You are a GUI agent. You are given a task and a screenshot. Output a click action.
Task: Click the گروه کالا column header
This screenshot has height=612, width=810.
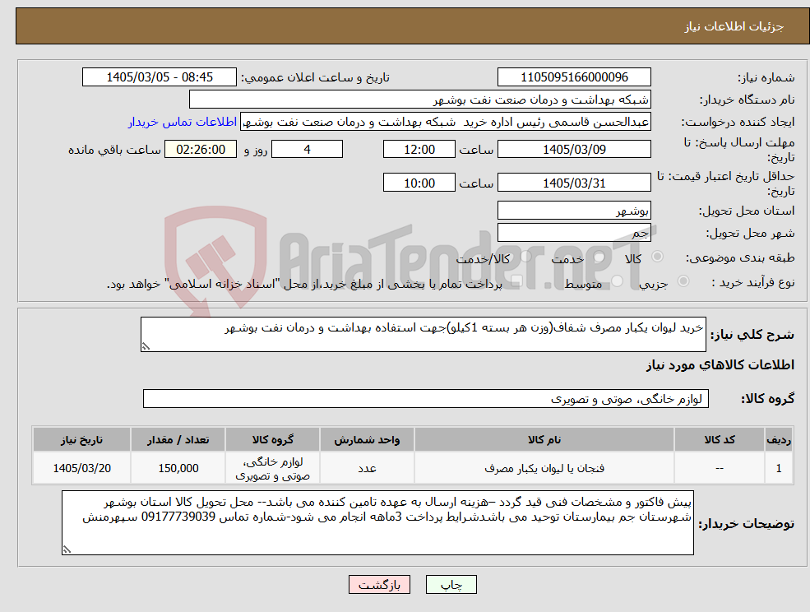click(272, 439)
